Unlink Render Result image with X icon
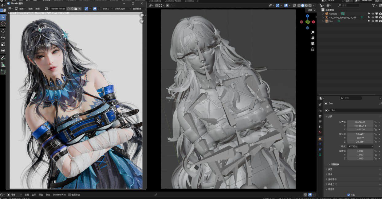This screenshot has width=382, height=199. point(80,9)
